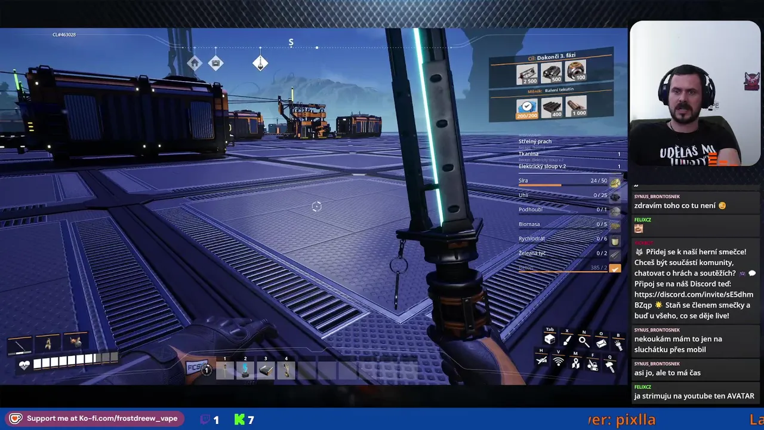
Task: Click the Milník: Balení tekutin header
Action: [551, 90]
